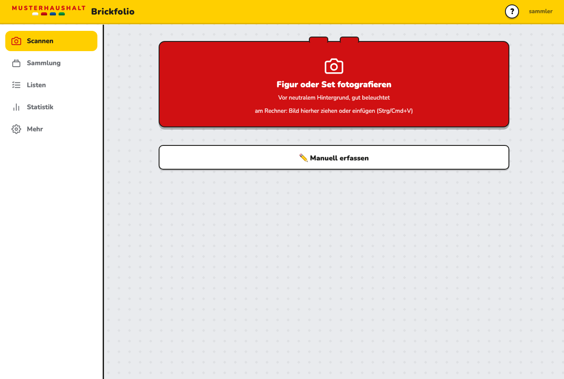The image size is (564, 379).
Task: Go to Sammlung in sidebar
Action: [51, 63]
